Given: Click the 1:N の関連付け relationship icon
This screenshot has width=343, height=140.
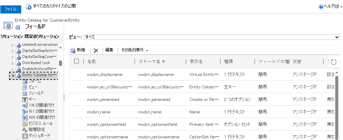Looking at the screenshot, I should click(25, 106).
